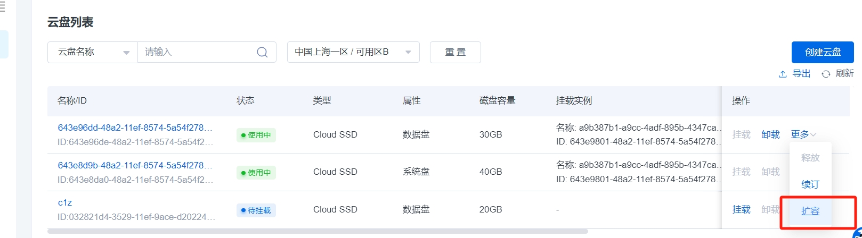Click the 使用中 status tag in first row

(256, 135)
